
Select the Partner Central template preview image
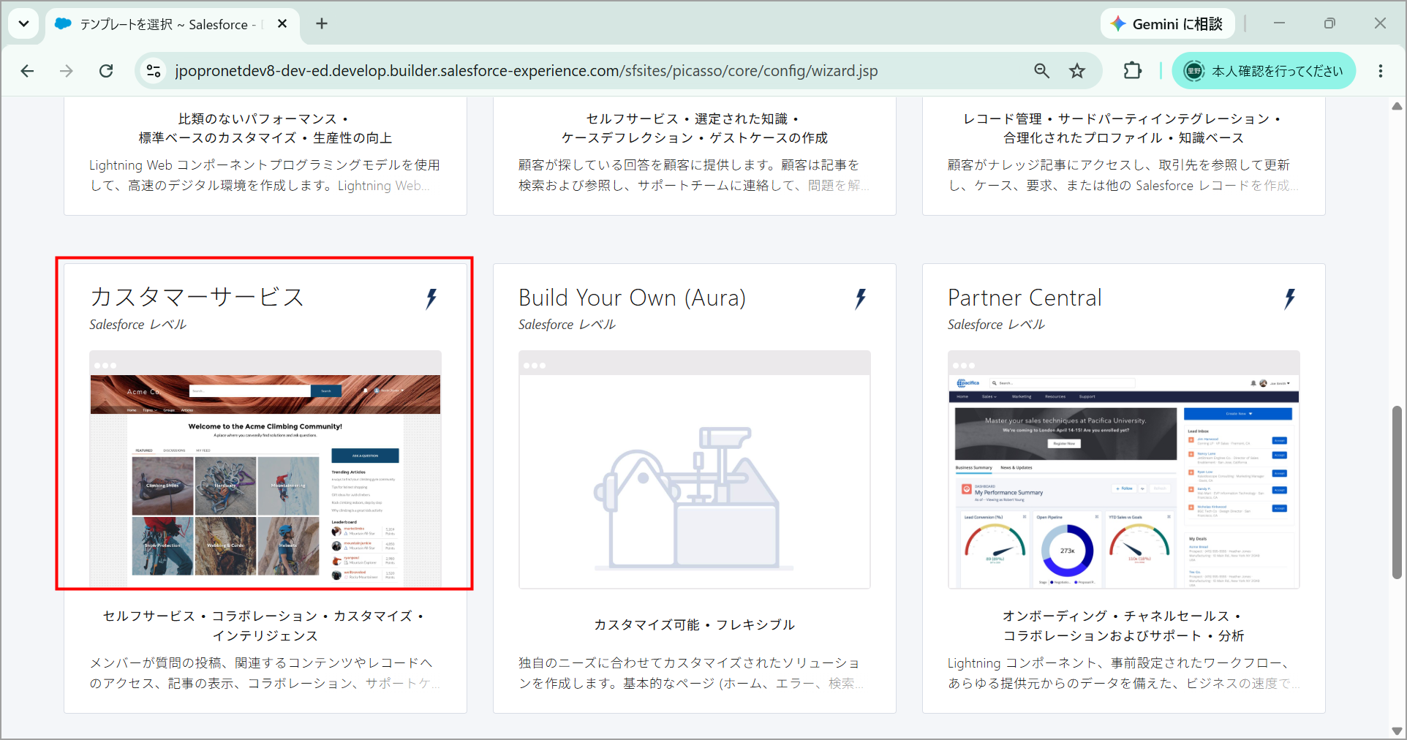1124,469
